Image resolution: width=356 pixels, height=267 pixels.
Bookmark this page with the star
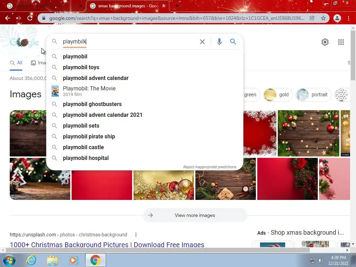tap(323, 18)
